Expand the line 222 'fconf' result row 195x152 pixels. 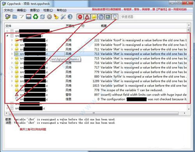coord(12,40)
